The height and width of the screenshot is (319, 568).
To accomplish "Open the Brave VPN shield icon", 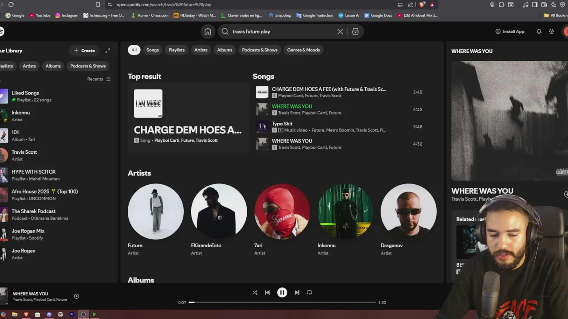I will [x=563, y=4].
